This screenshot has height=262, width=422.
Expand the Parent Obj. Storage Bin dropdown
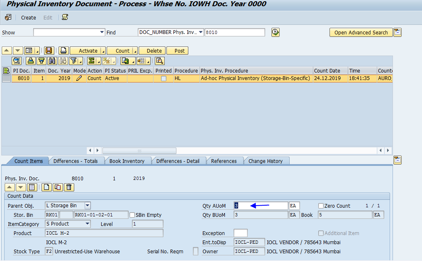(88, 206)
